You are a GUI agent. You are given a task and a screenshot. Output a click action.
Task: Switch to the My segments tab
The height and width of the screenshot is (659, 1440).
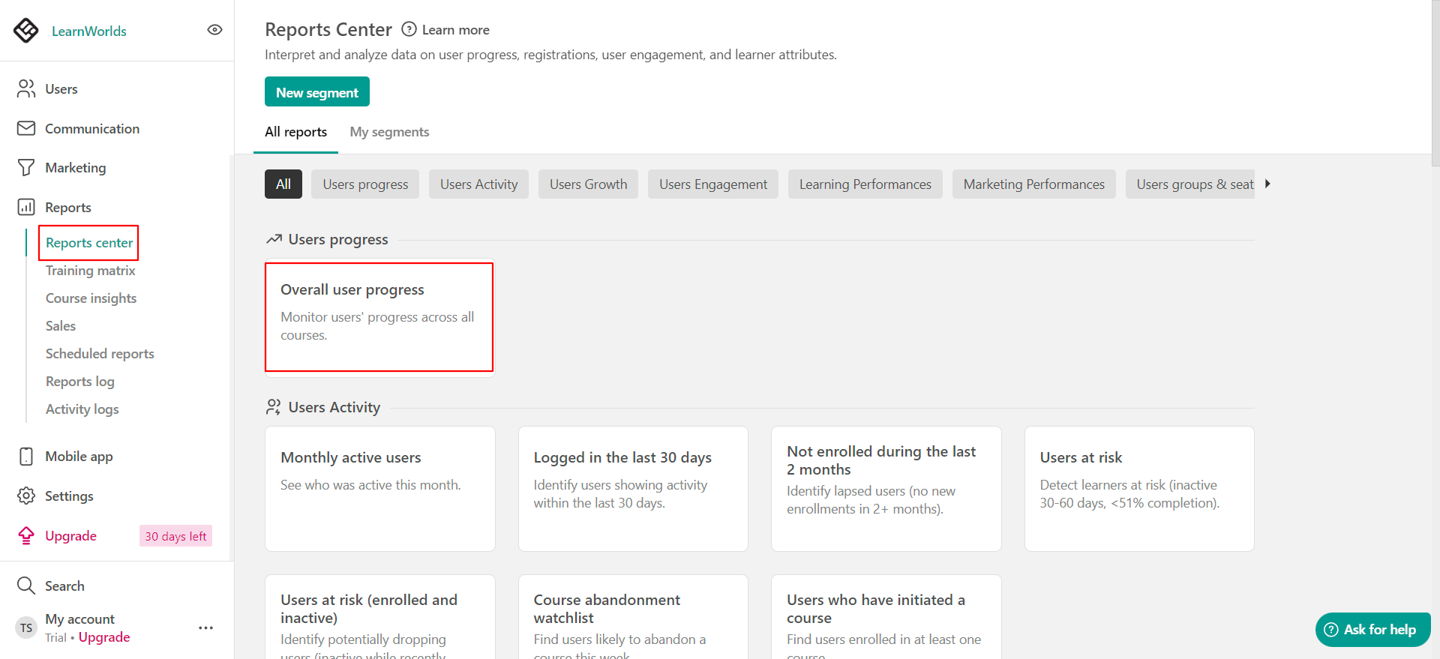(389, 132)
